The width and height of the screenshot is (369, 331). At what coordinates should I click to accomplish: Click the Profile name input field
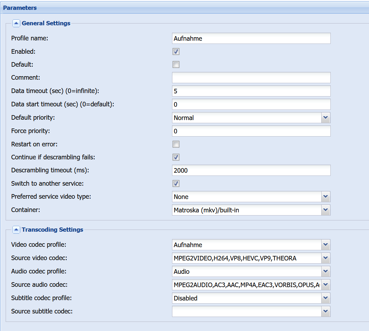(251, 38)
